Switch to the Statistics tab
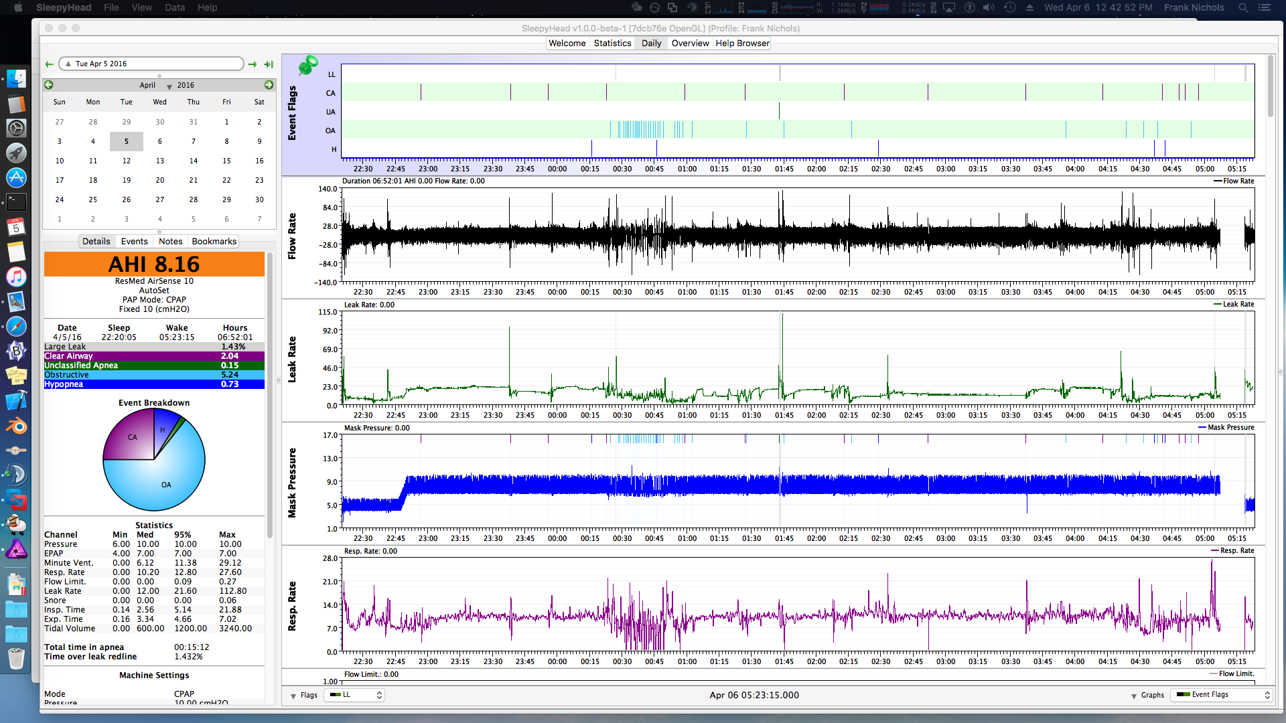The height and width of the screenshot is (723, 1286). coord(612,43)
